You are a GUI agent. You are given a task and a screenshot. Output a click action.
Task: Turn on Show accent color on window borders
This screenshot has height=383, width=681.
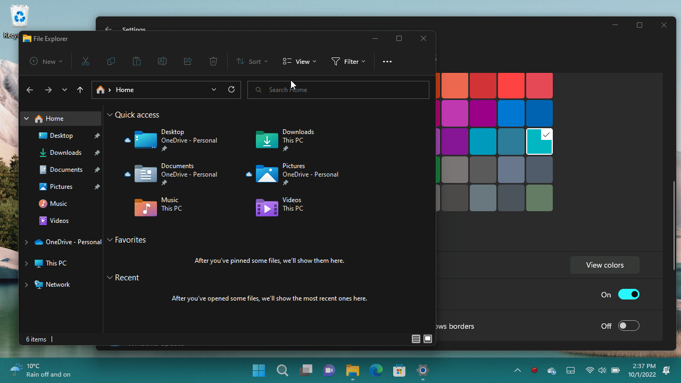click(628, 326)
